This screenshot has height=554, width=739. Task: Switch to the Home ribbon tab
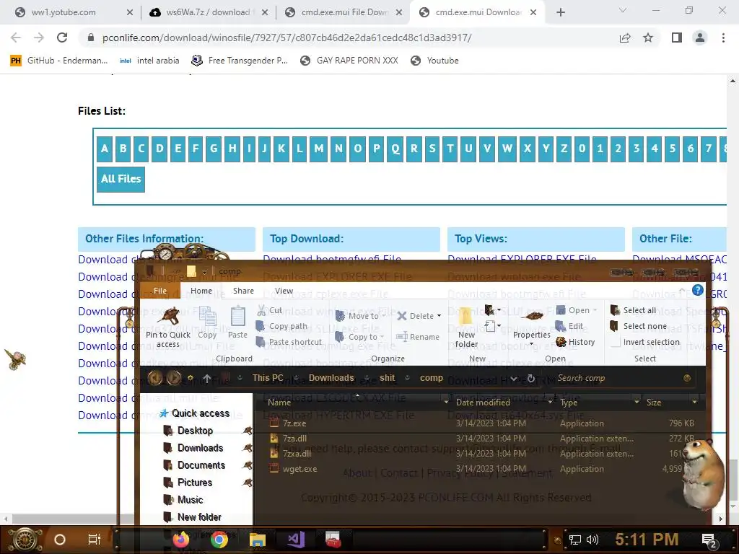201,291
